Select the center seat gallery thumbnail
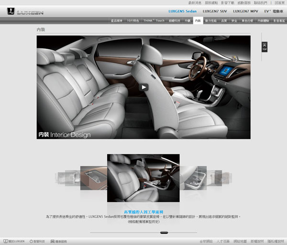287x245 pixels. click(143, 177)
